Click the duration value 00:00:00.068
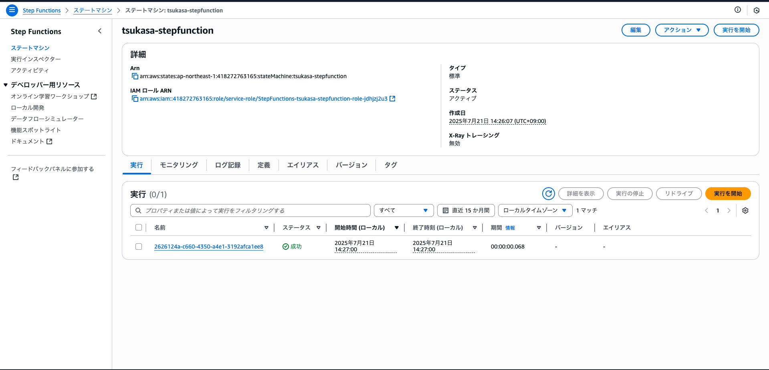Viewport: 769px width, 370px height. [508, 247]
